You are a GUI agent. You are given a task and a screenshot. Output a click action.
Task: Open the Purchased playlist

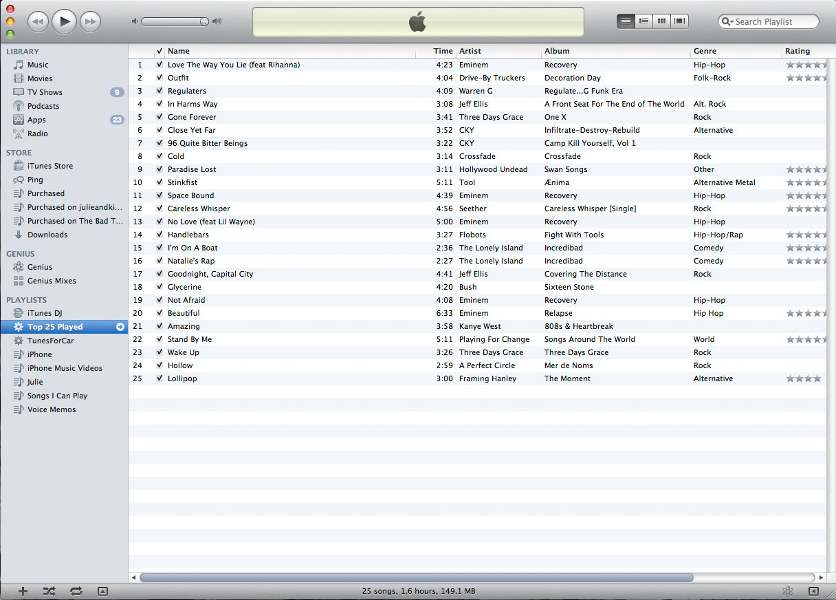click(x=46, y=193)
